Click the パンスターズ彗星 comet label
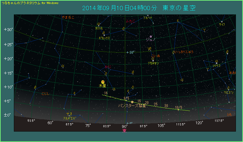This screenshot has height=142, width=243. click(132, 106)
